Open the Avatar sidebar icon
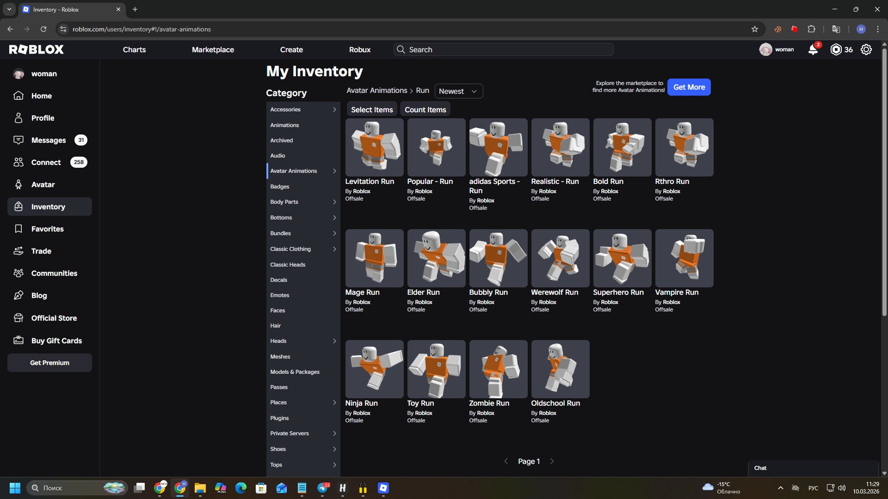The width and height of the screenshot is (888, 499). tap(18, 184)
